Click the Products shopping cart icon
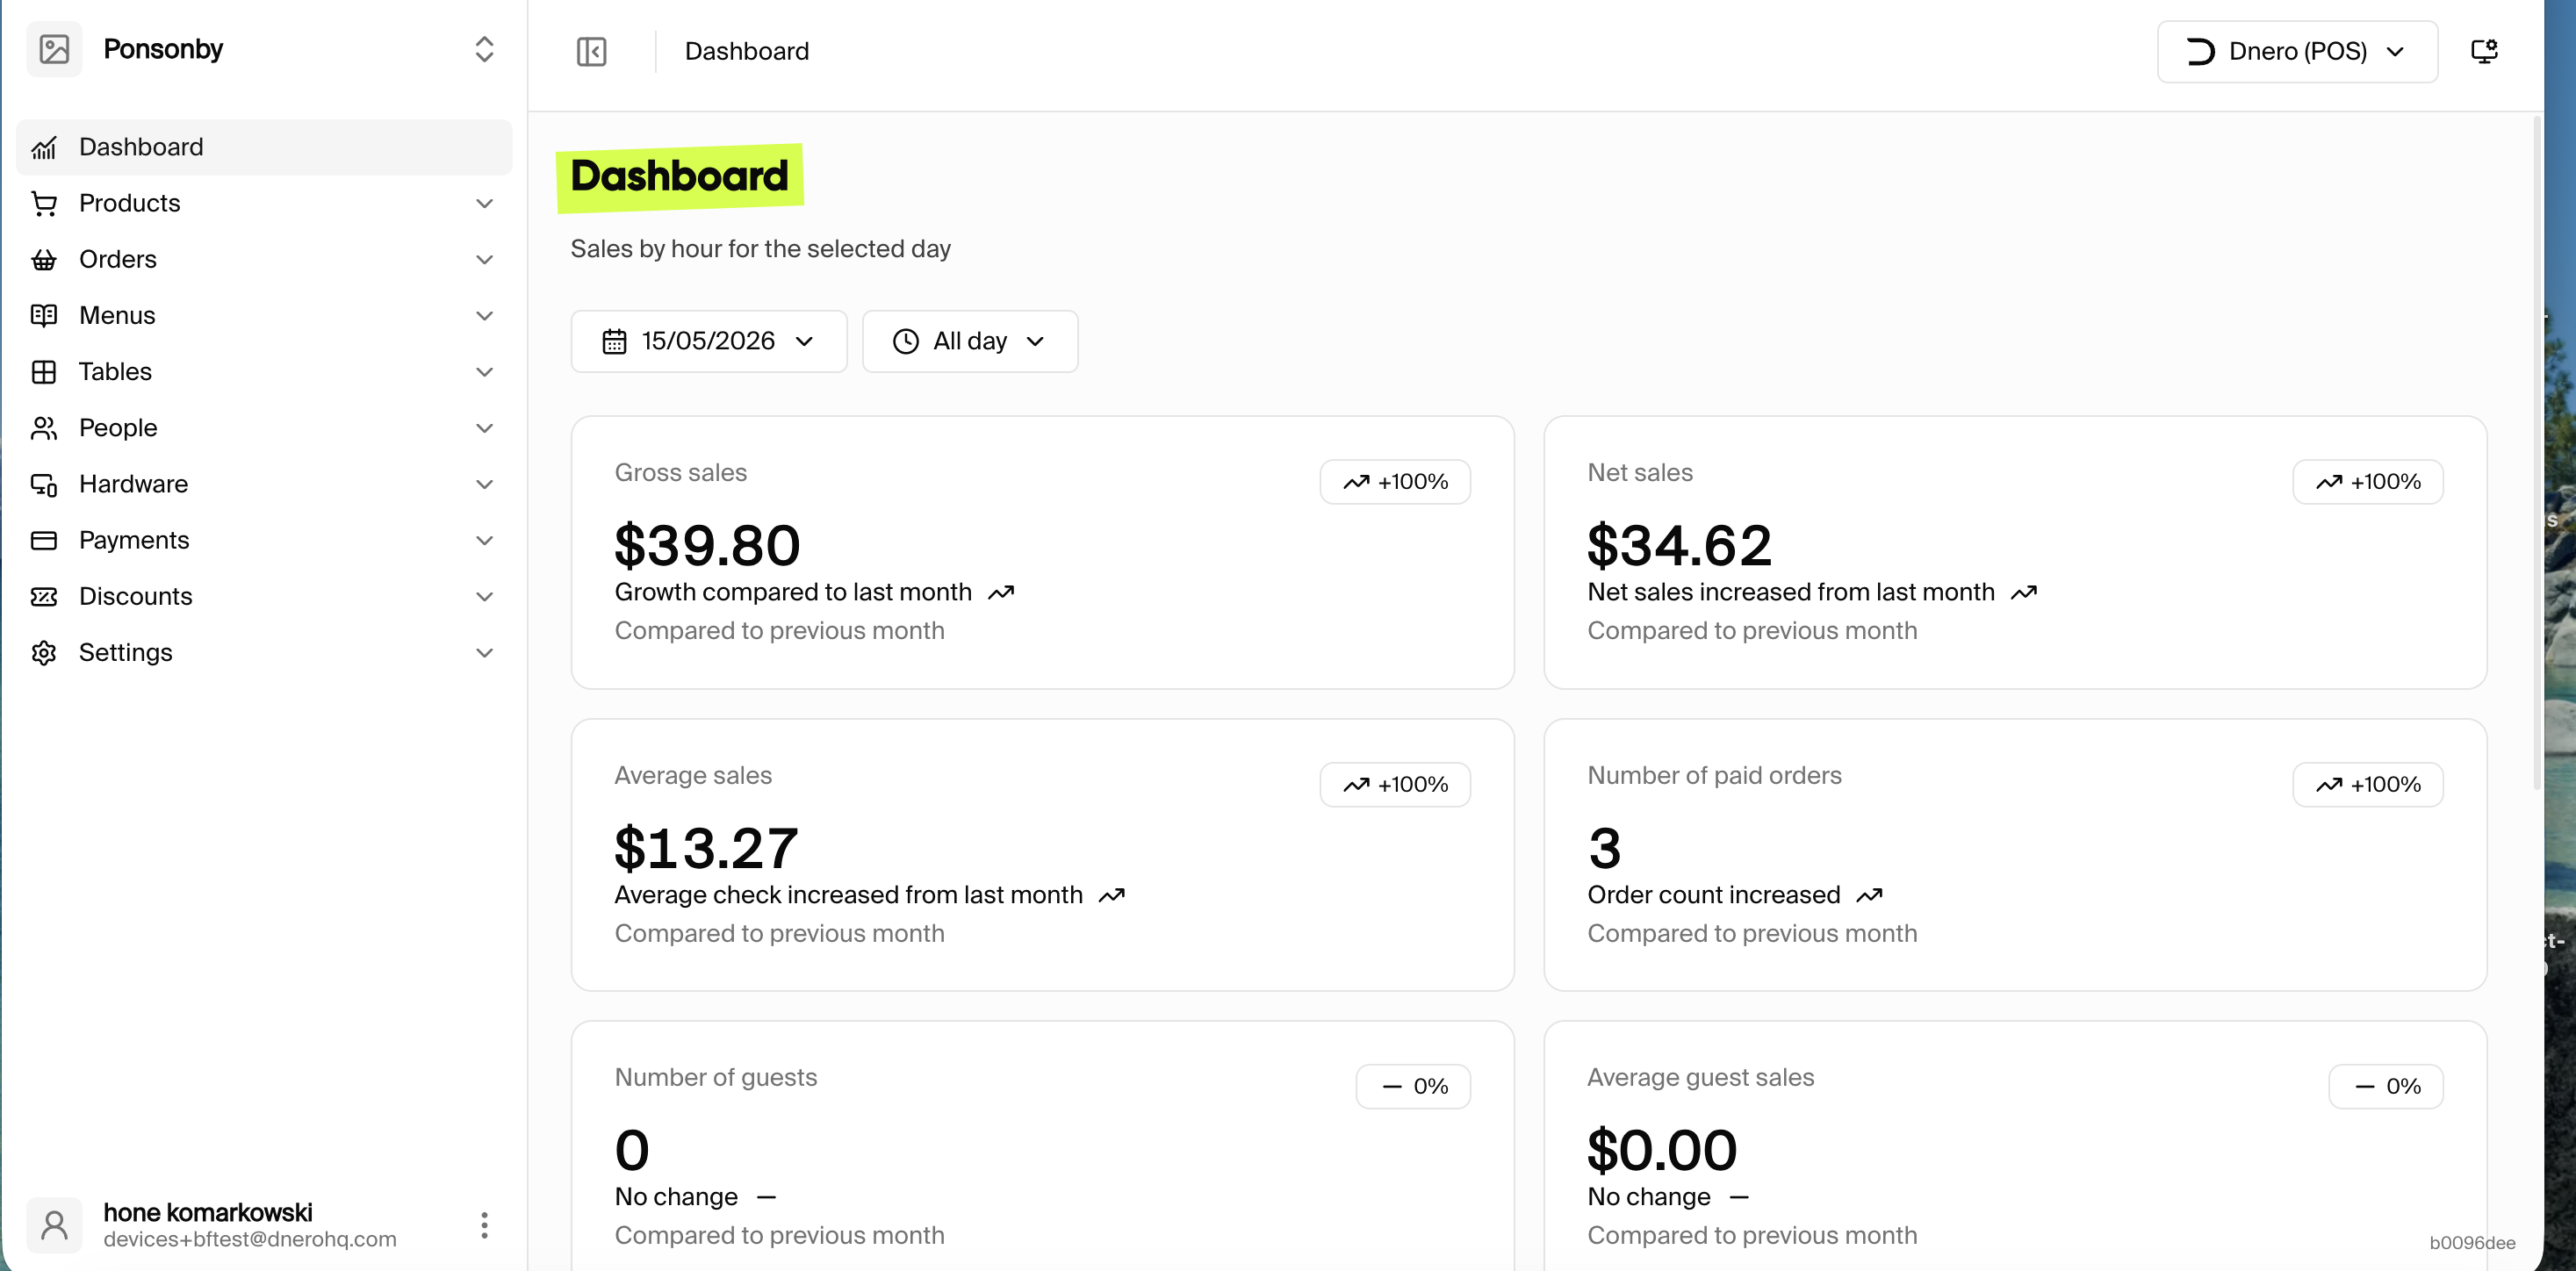This screenshot has width=2576, height=1271. click(x=44, y=204)
